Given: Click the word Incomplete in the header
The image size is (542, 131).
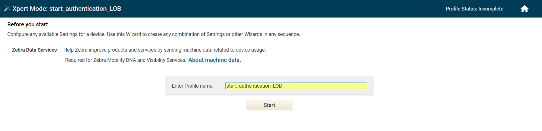Looking at the screenshot, I should (x=491, y=9).
